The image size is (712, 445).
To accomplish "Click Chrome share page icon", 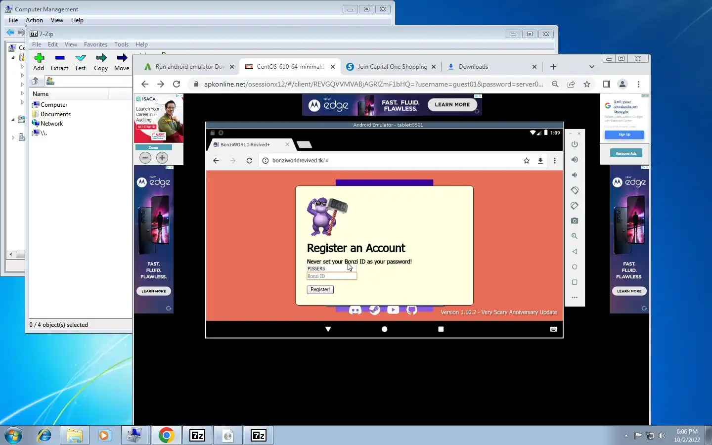I will click(571, 84).
